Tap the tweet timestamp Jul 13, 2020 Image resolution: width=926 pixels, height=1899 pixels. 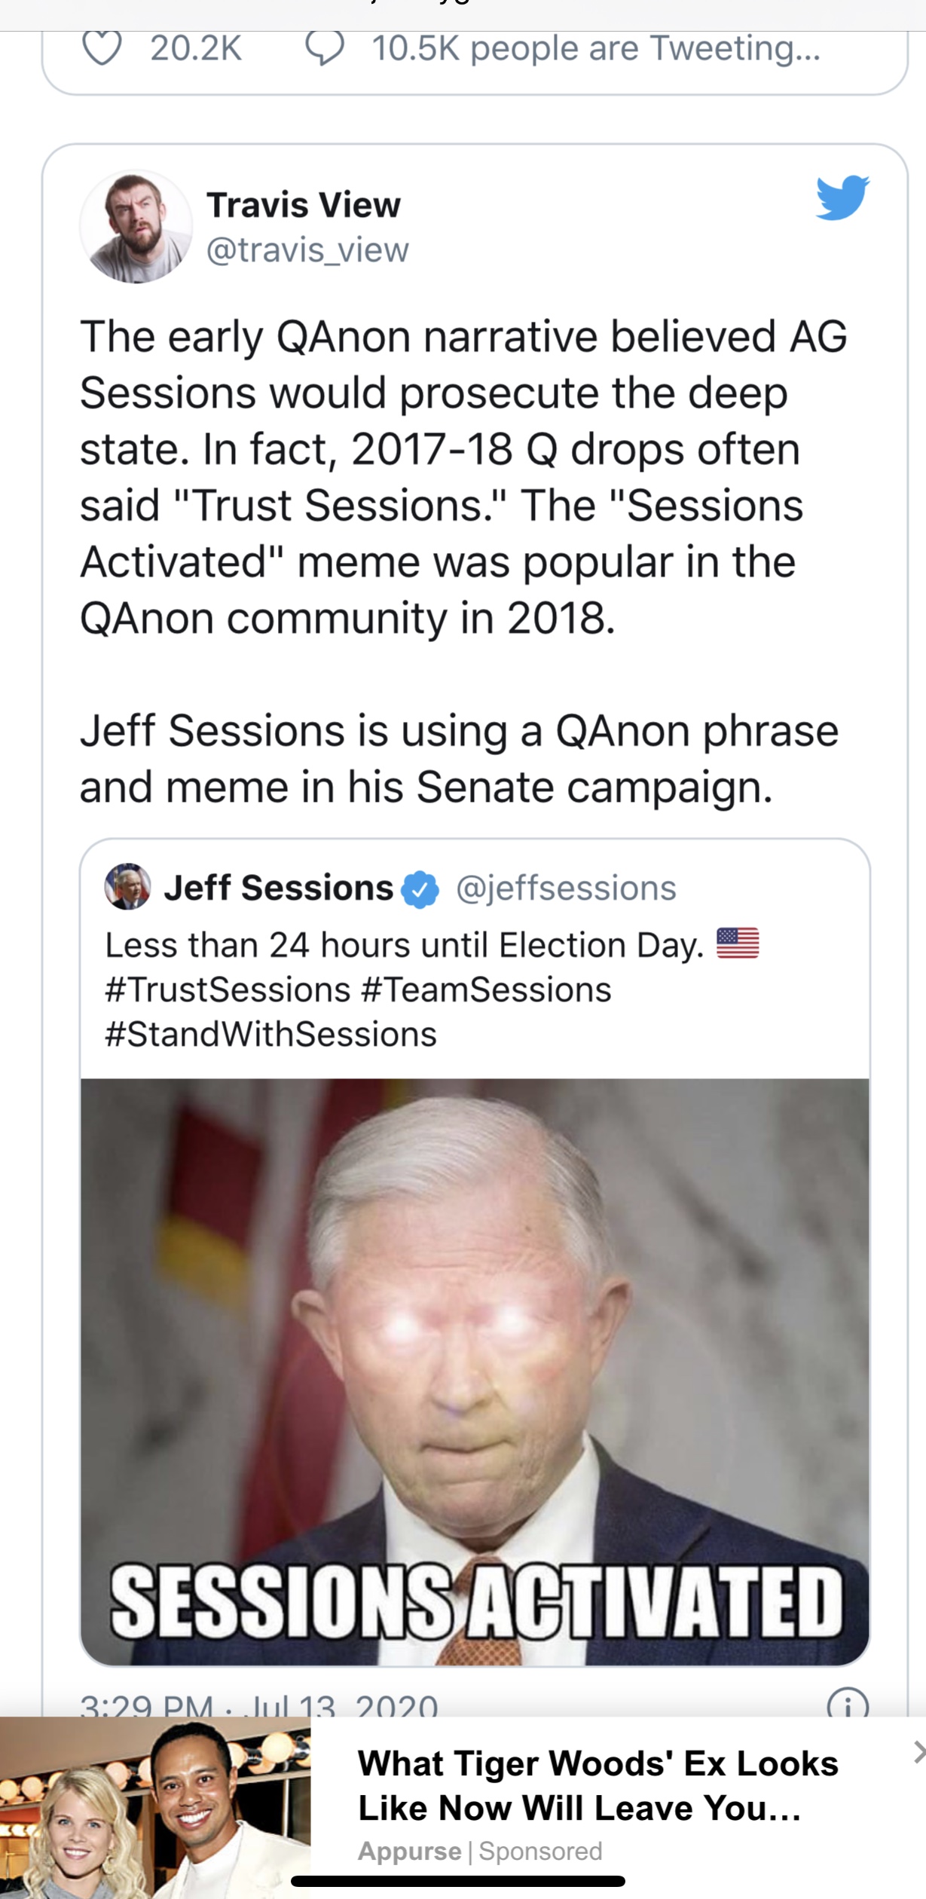pos(259,1706)
